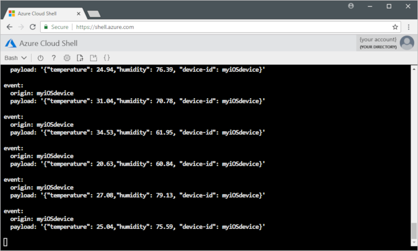This screenshot has width=418, height=251.
Task: Open a new browser tab
Action: [94, 14]
